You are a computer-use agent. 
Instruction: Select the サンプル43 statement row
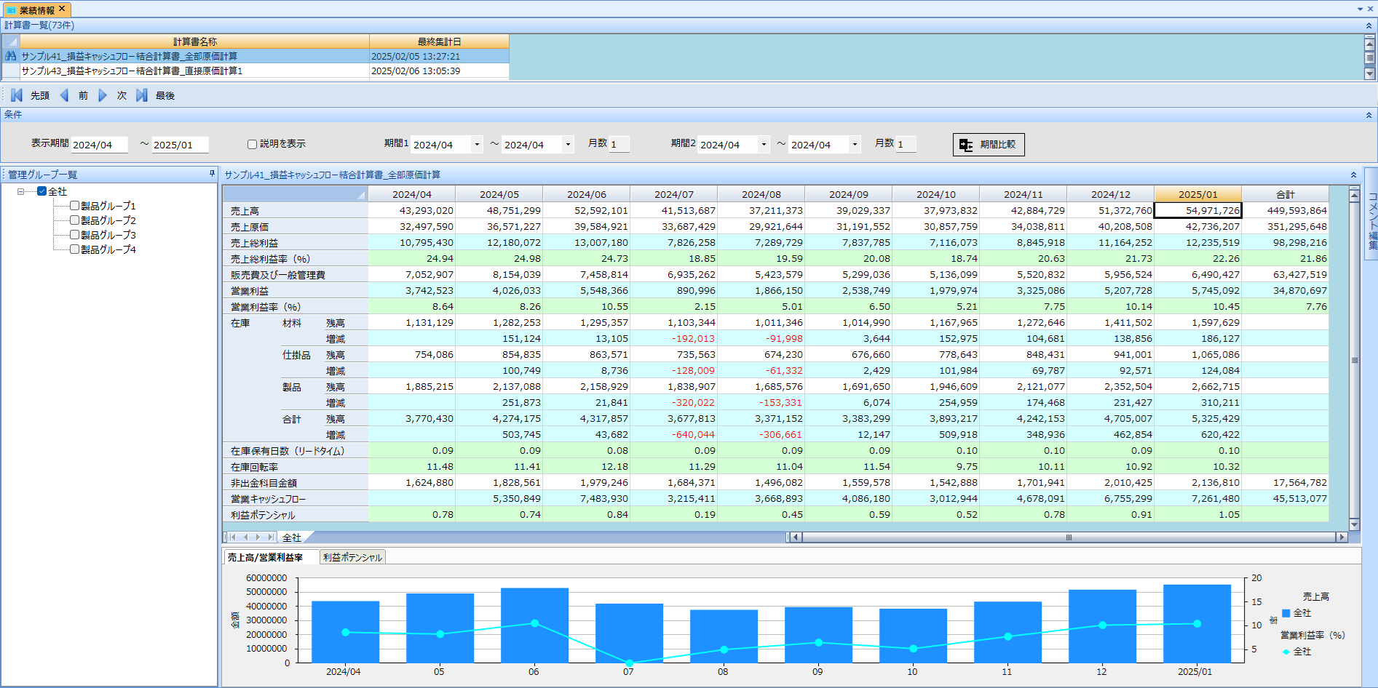[256, 71]
